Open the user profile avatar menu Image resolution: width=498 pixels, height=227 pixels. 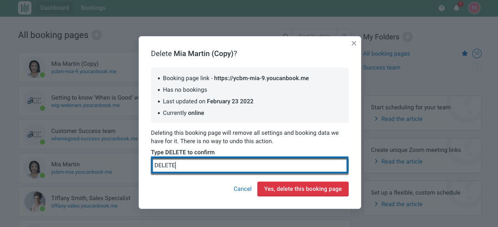474,8
